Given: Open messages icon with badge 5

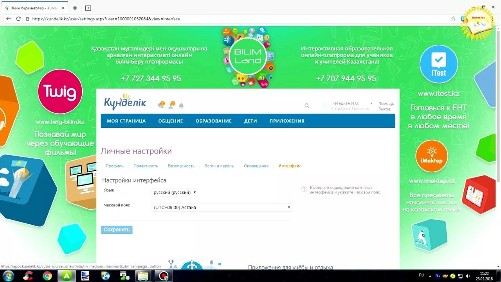Looking at the screenshot, I should point(161,105).
